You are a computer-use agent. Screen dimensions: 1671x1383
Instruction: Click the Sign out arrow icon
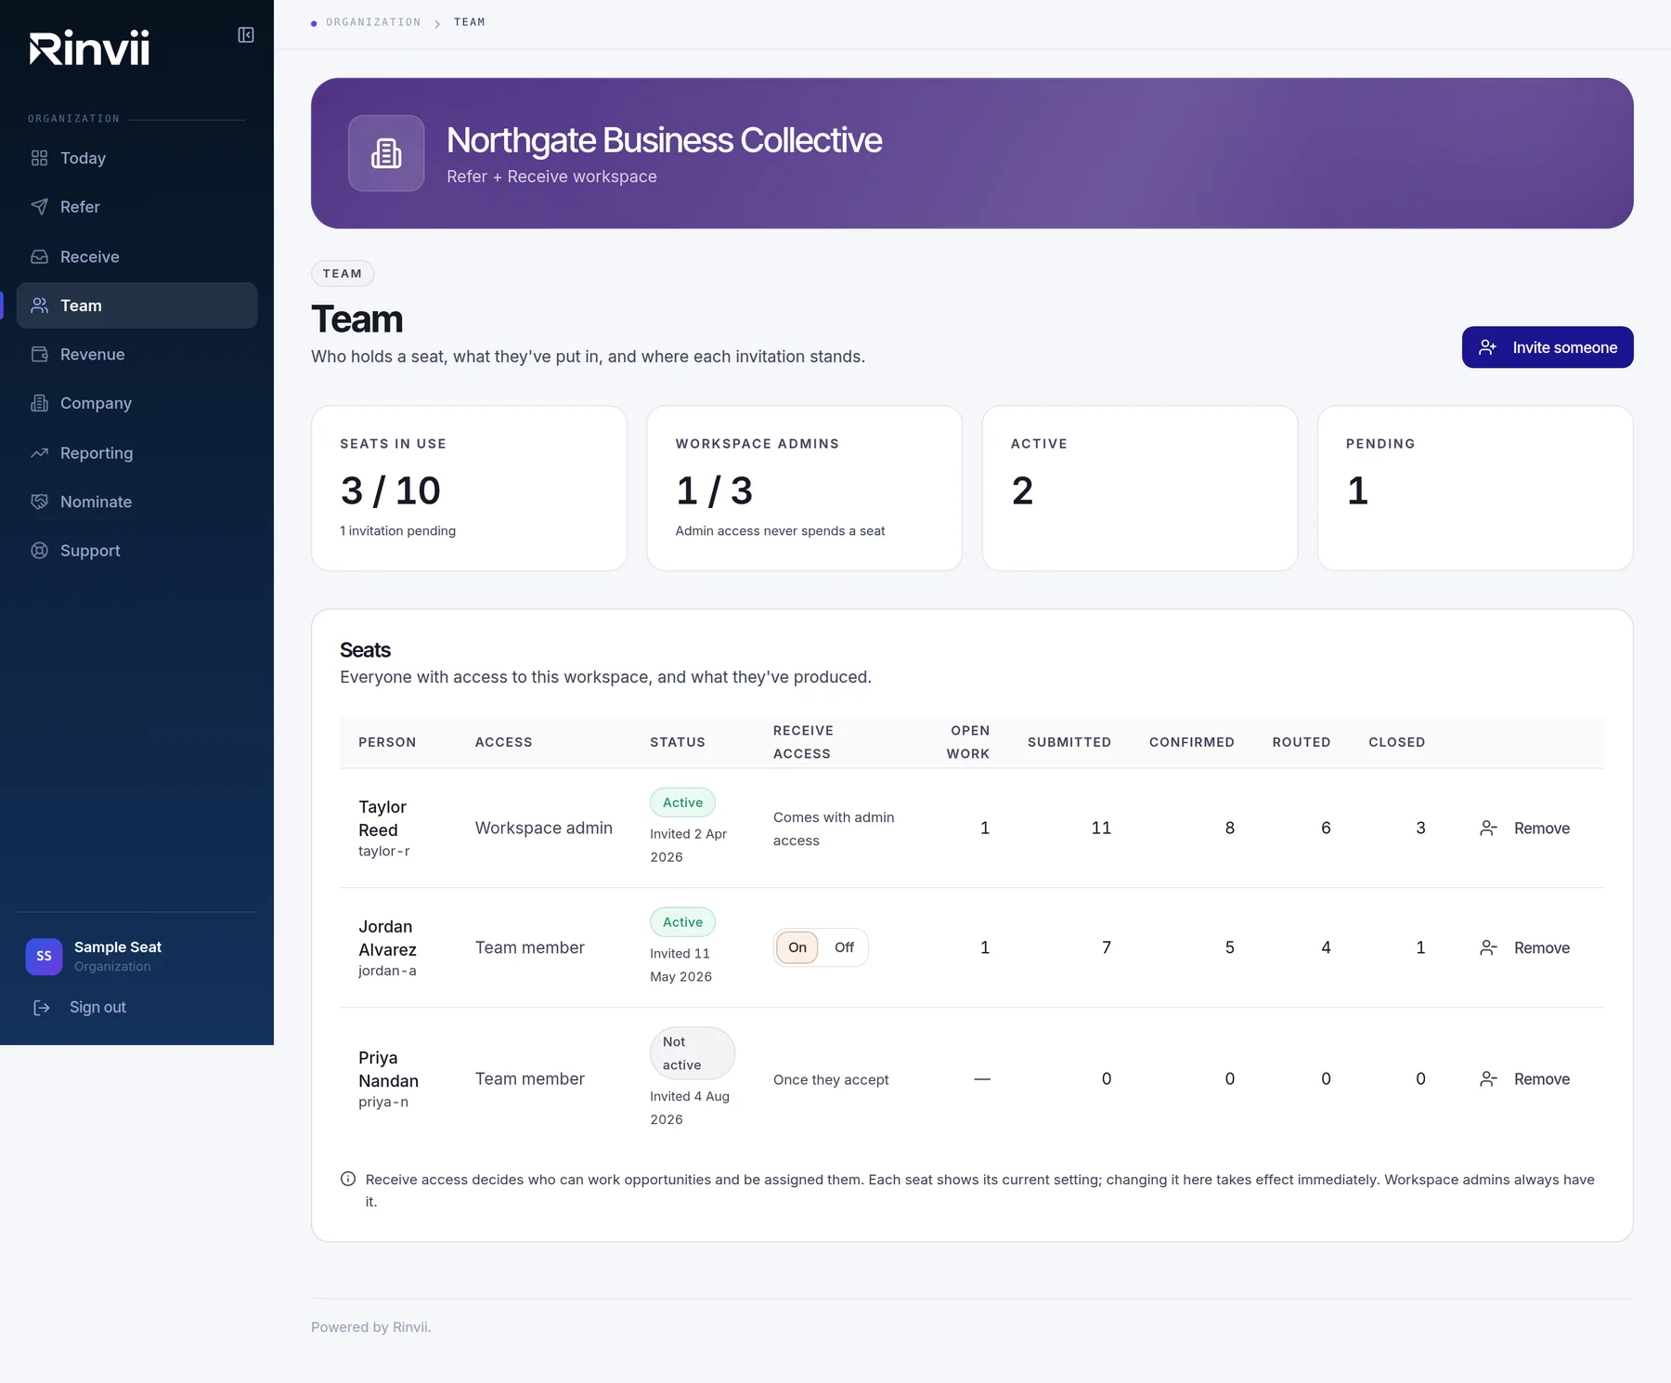pyautogui.click(x=42, y=1008)
